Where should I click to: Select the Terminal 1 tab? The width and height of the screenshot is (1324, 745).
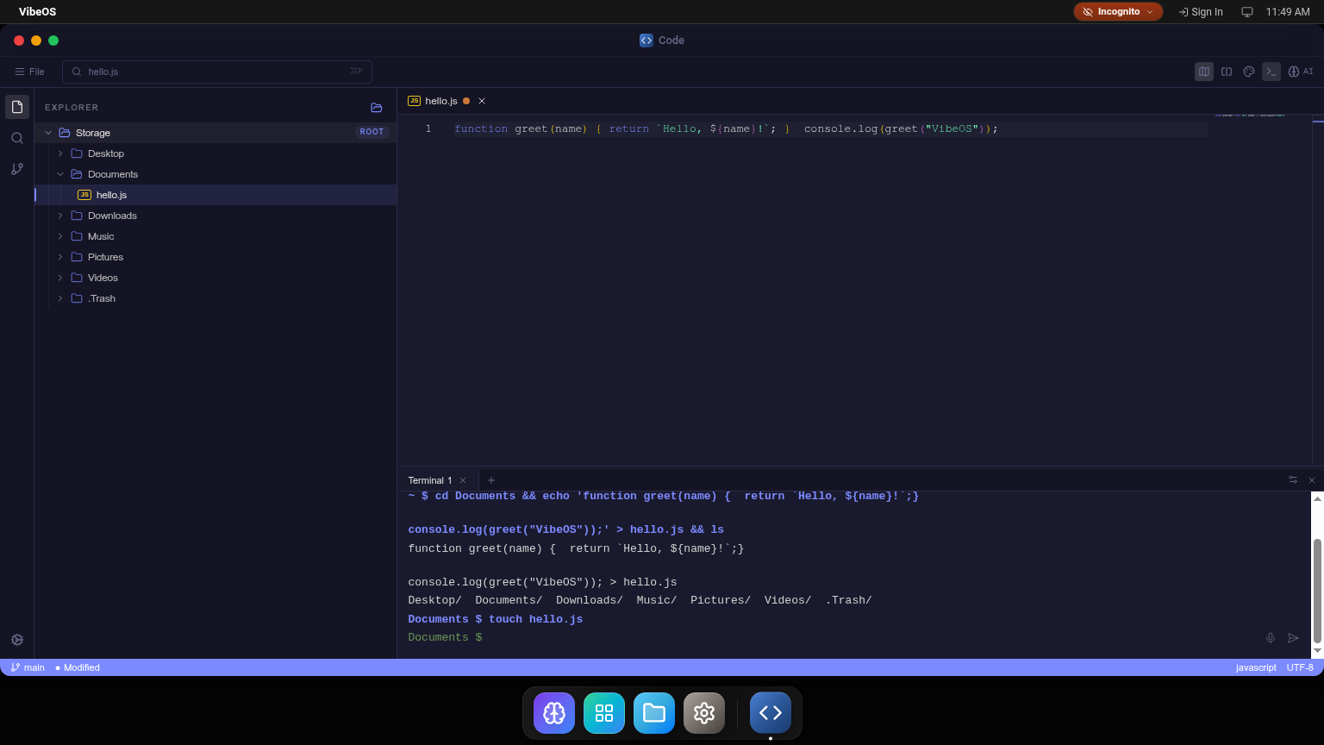point(430,480)
